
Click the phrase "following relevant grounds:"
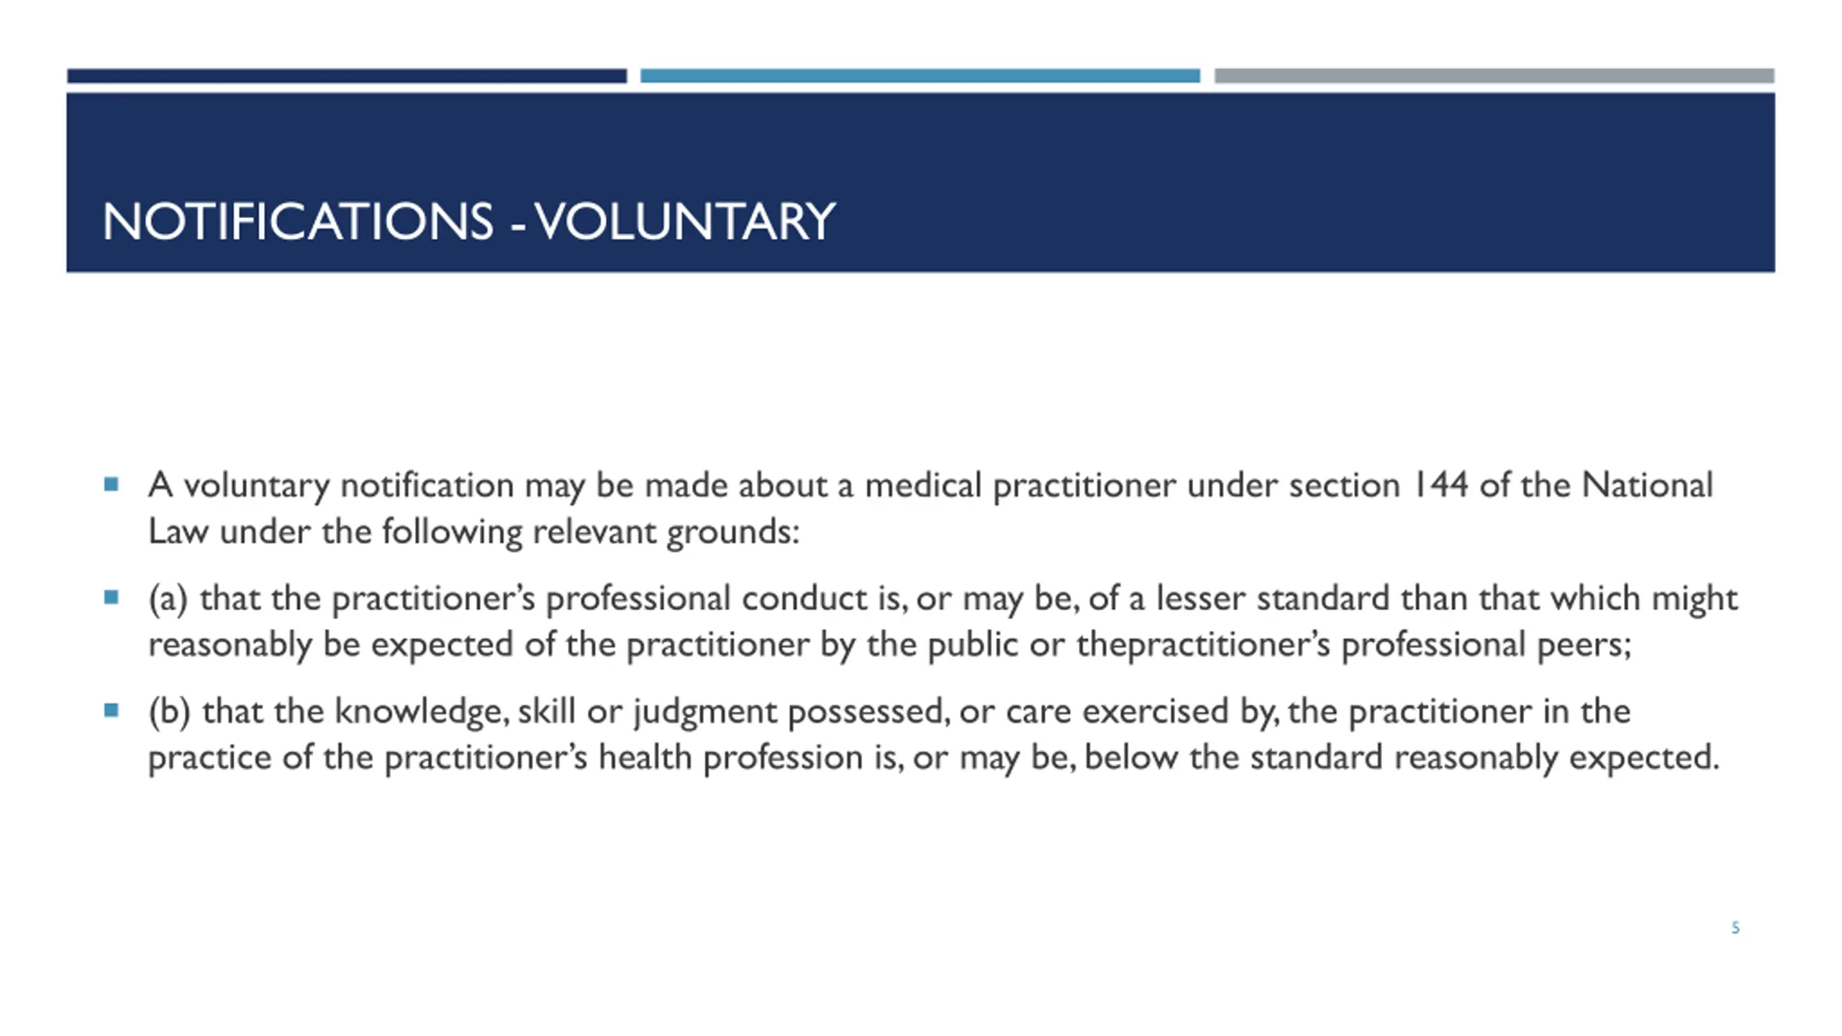tap(590, 532)
